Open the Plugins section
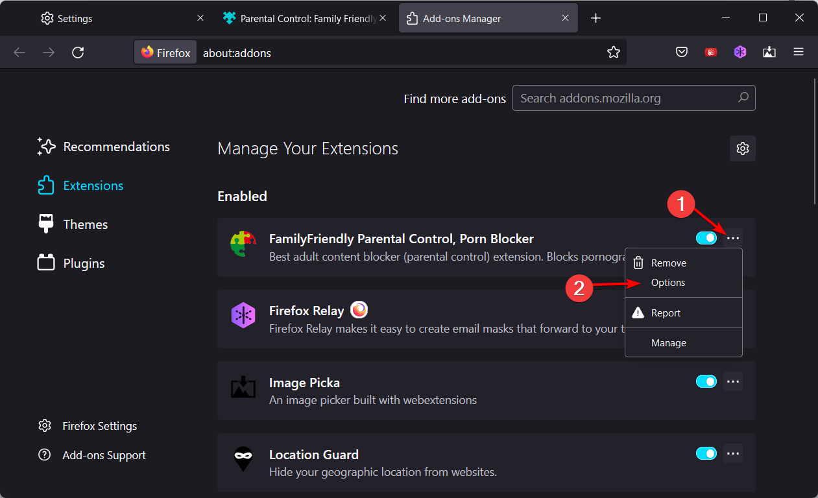The image size is (818, 498). [x=71, y=263]
